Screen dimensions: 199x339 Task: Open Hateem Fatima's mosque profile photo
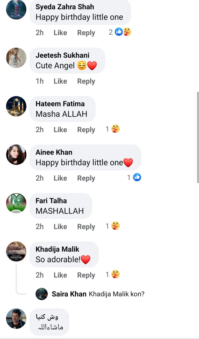click(16, 106)
